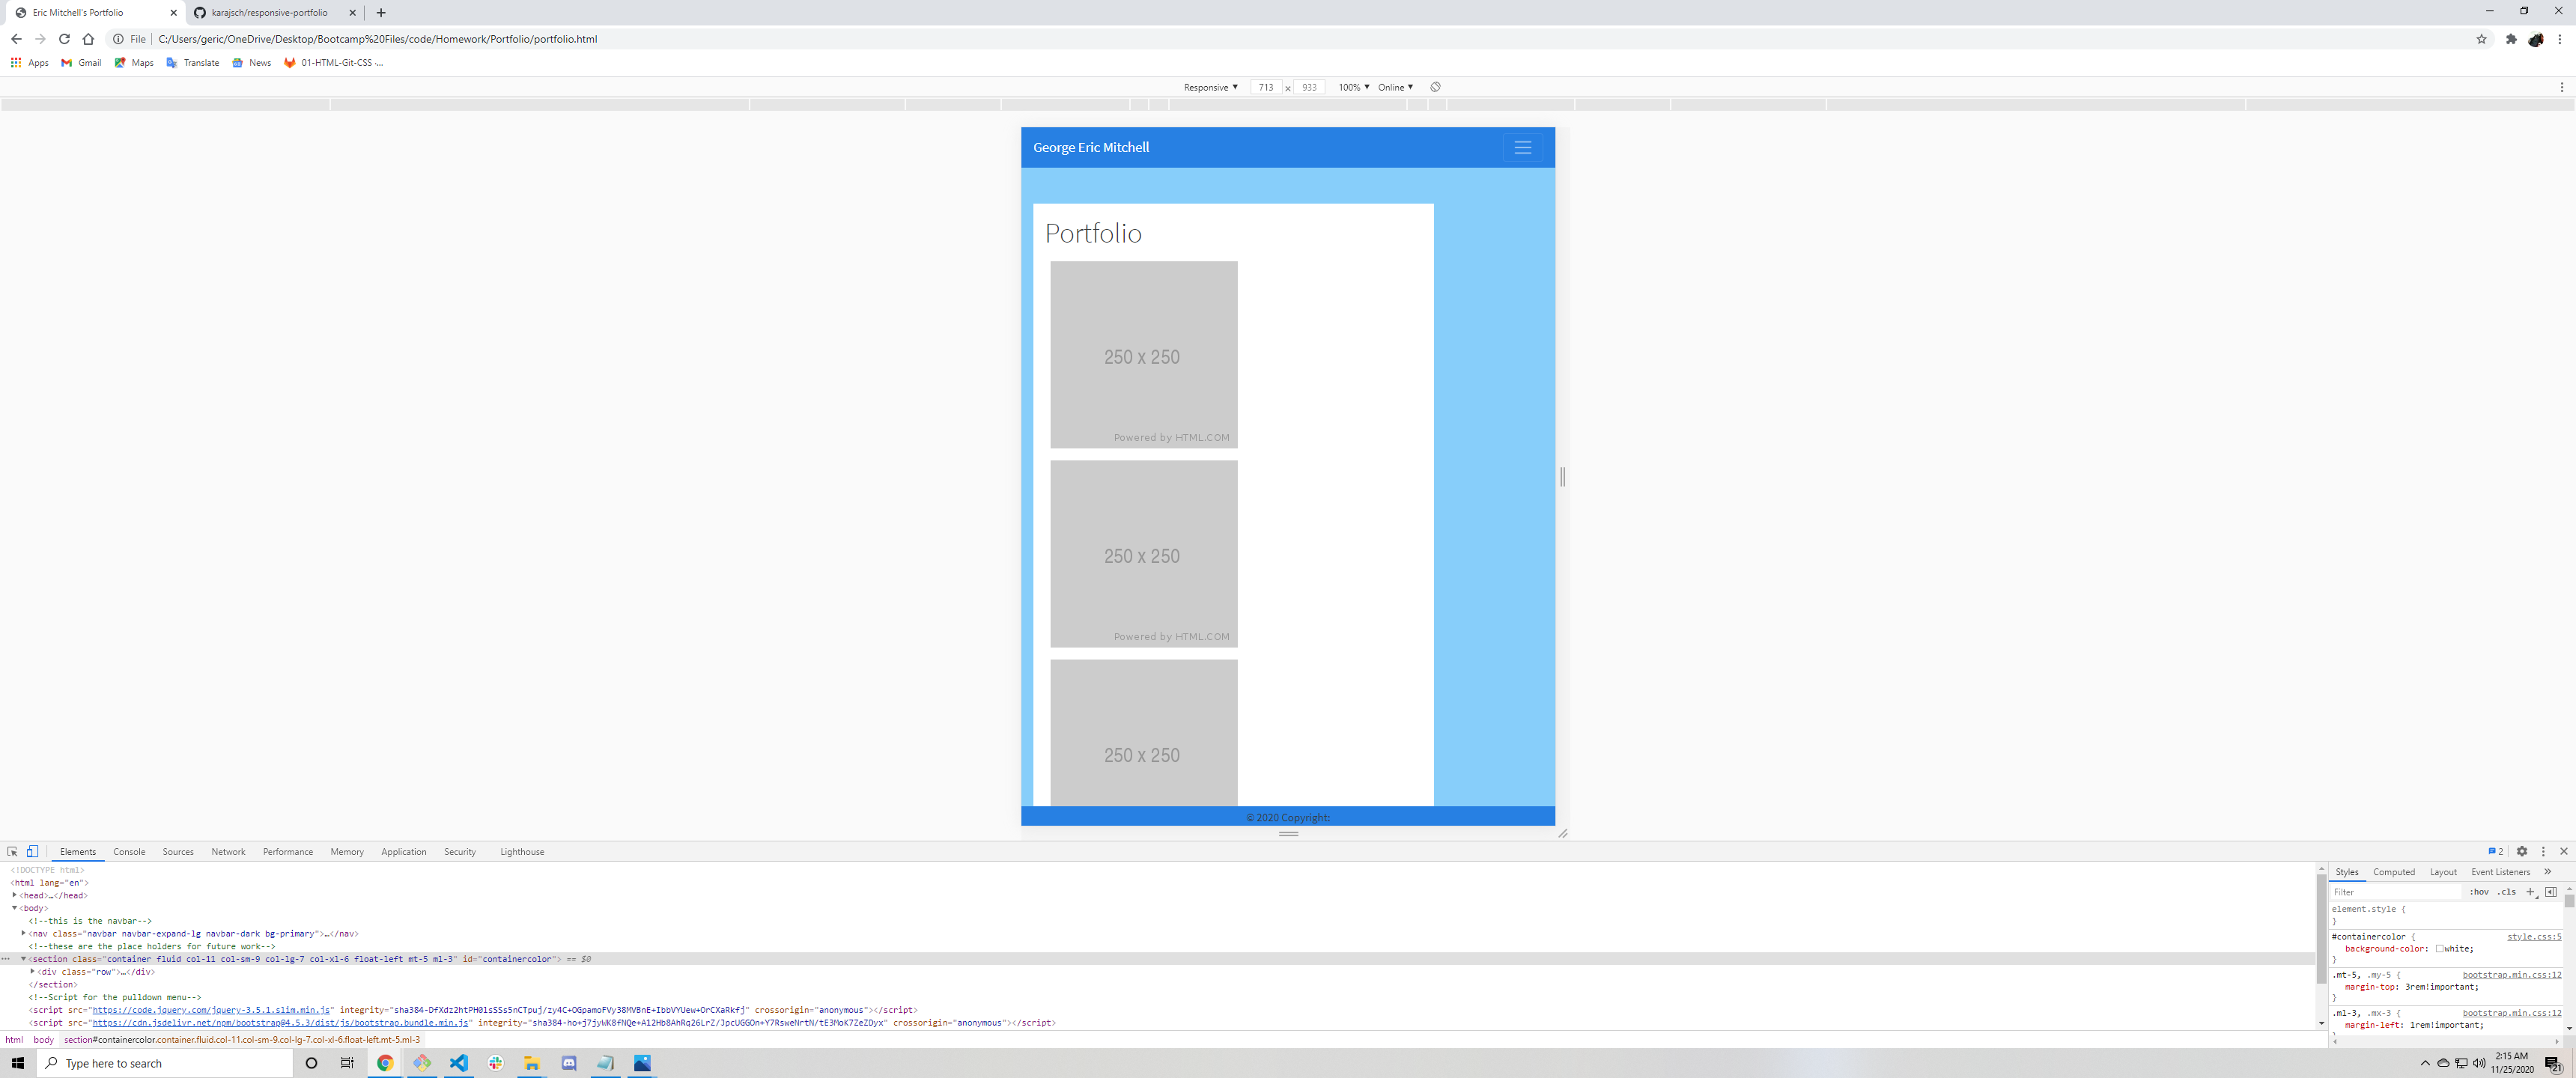Open the Lighthouse tab

pyautogui.click(x=522, y=851)
